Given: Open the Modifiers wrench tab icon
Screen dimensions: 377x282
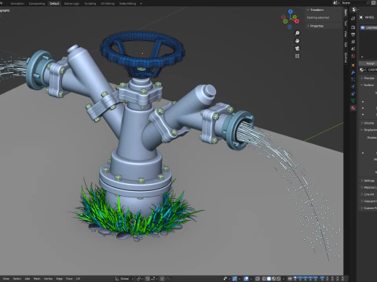Looking at the screenshot, I should point(353,72).
